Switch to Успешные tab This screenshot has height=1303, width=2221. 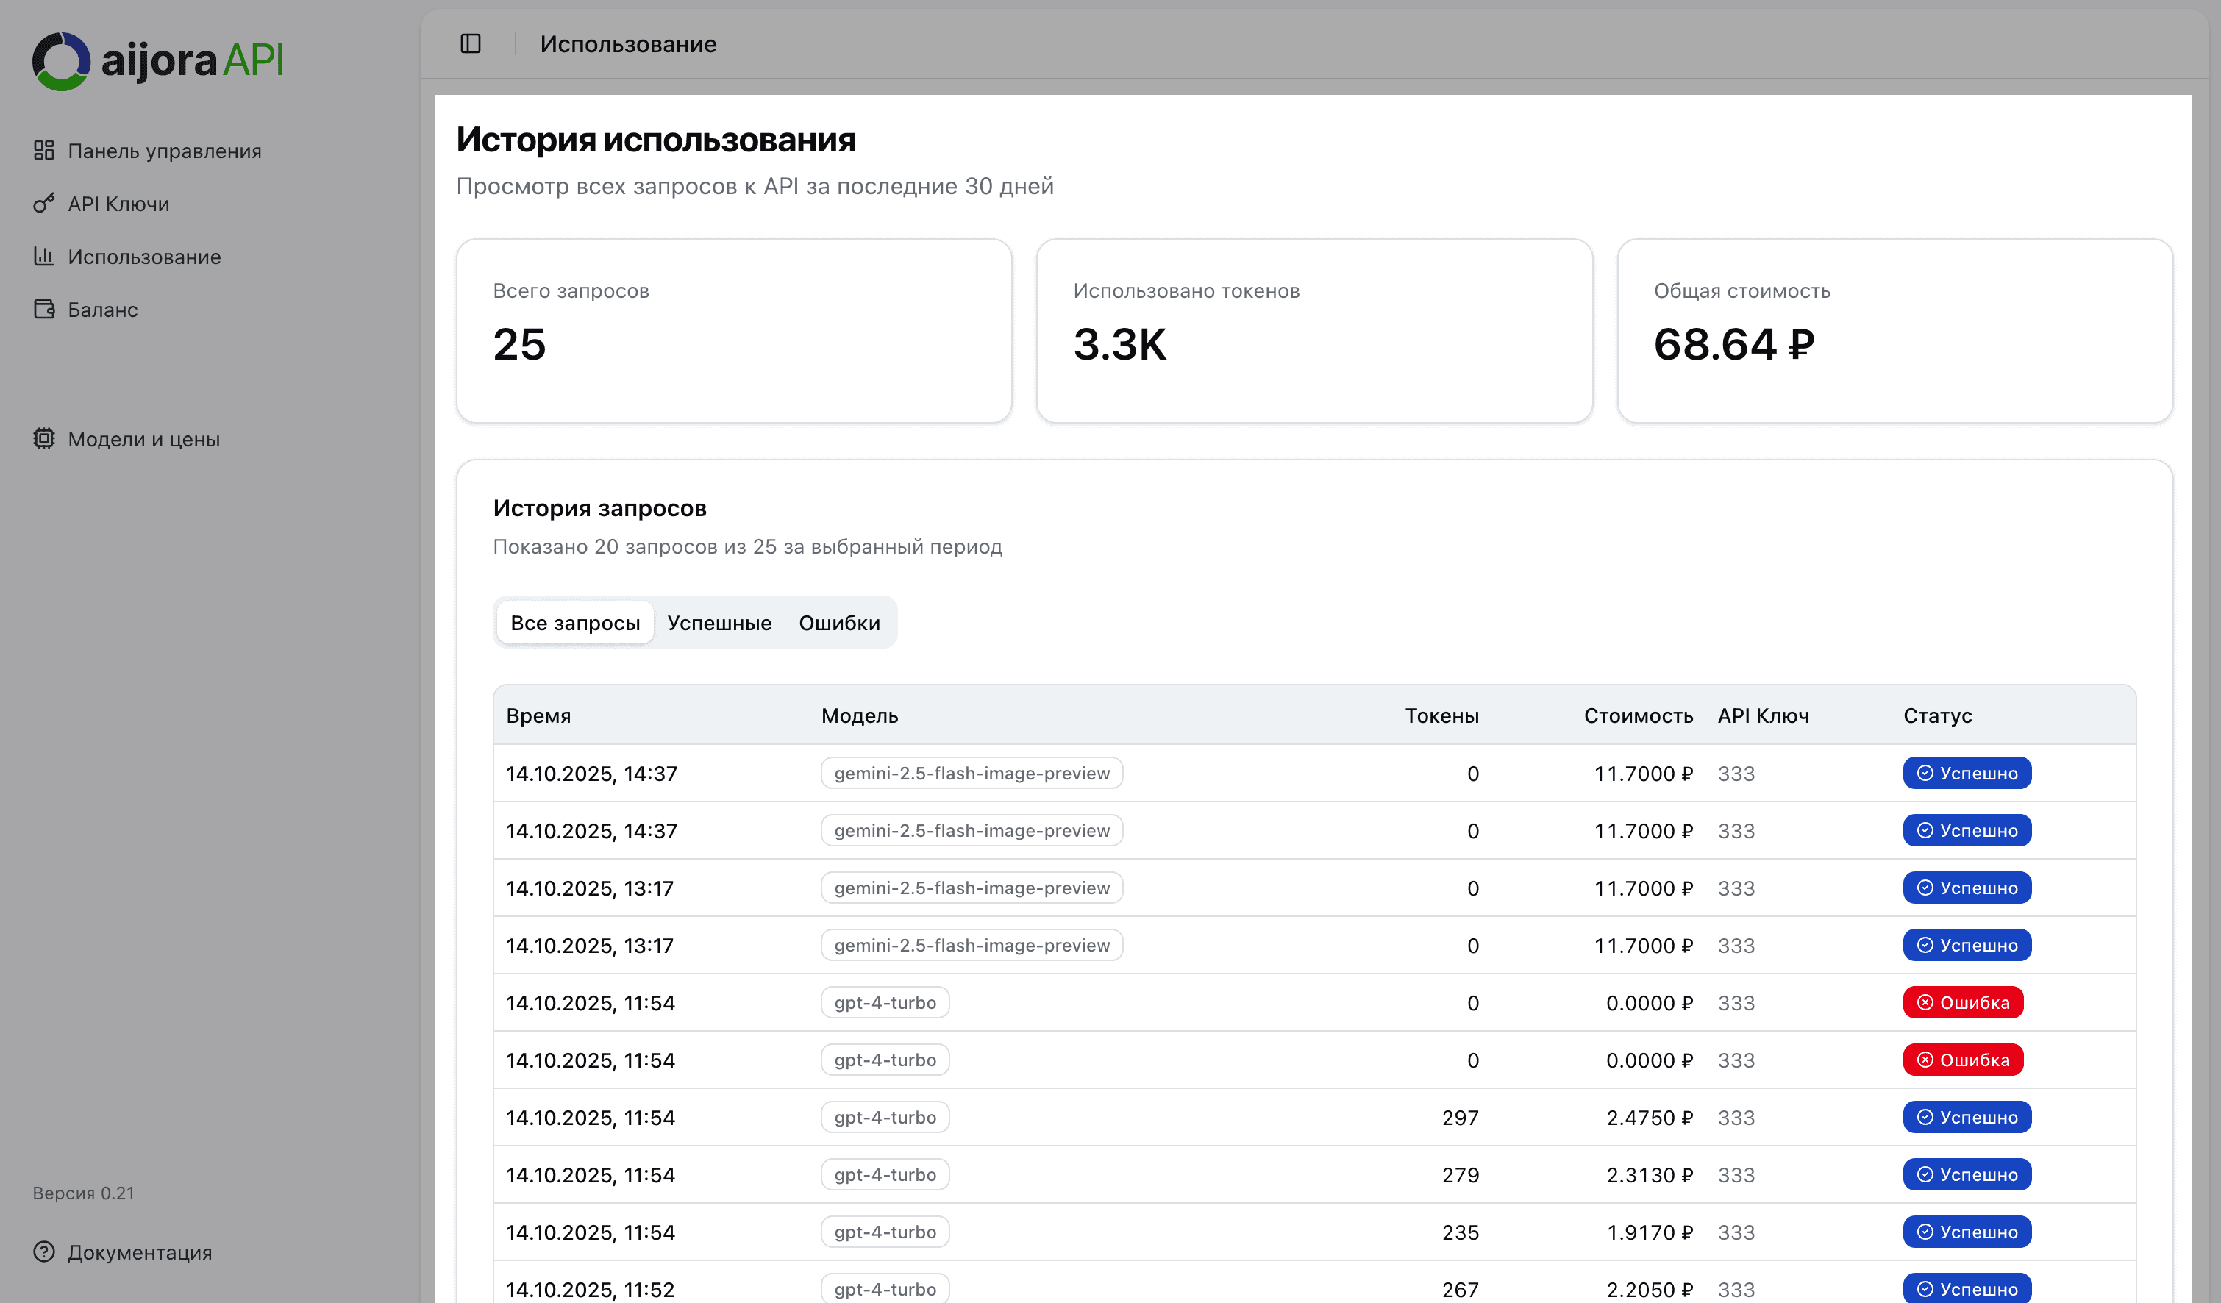click(719, 623)
